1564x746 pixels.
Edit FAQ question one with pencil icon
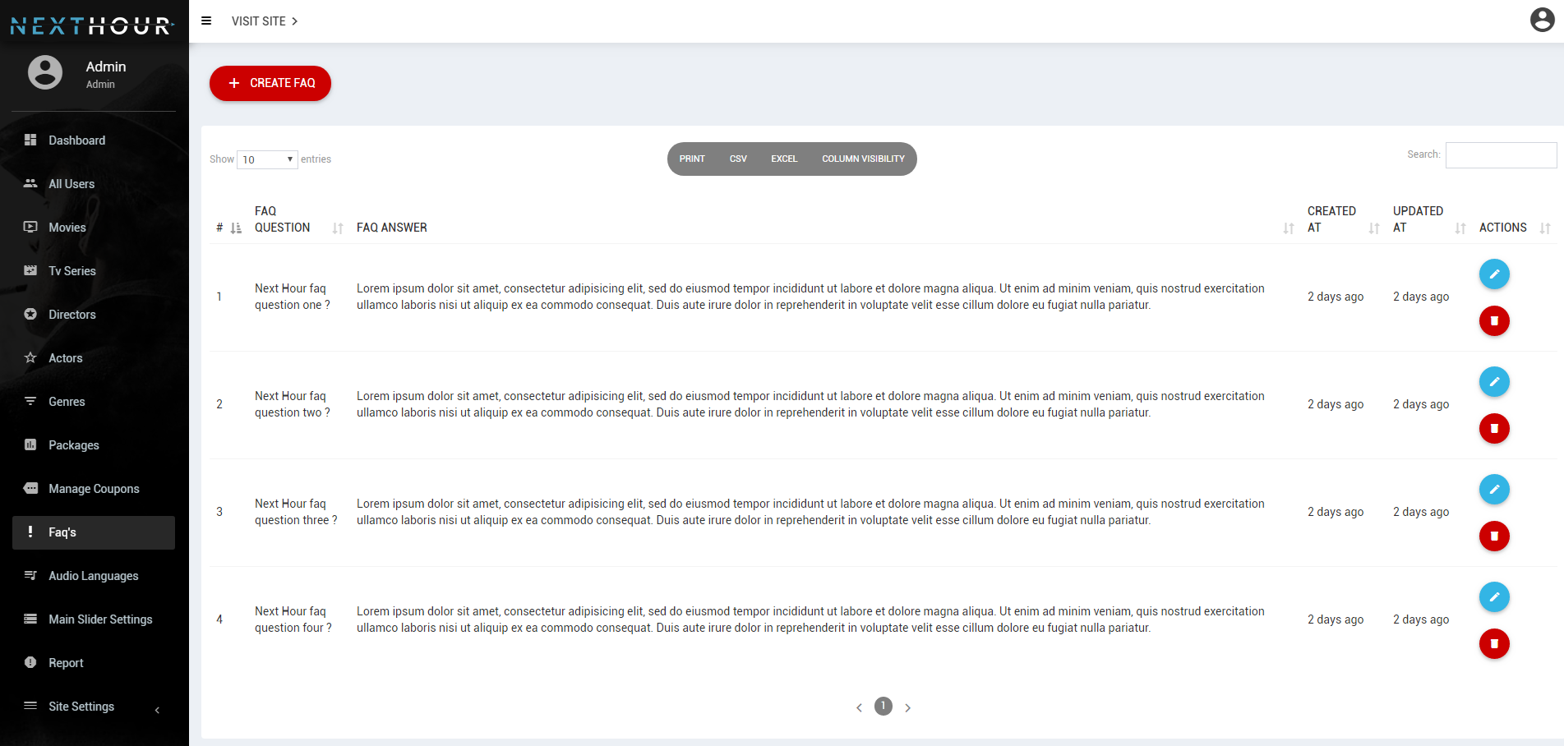[1494, 274]
